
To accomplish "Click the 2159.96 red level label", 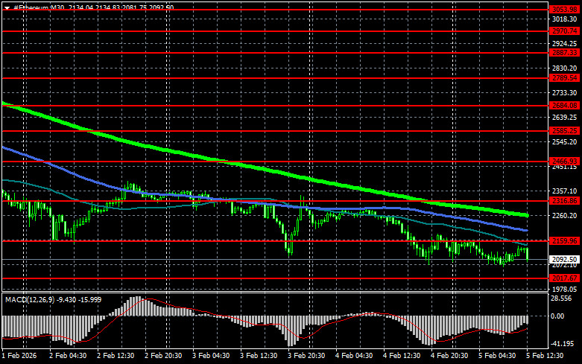I will [564, 241].
